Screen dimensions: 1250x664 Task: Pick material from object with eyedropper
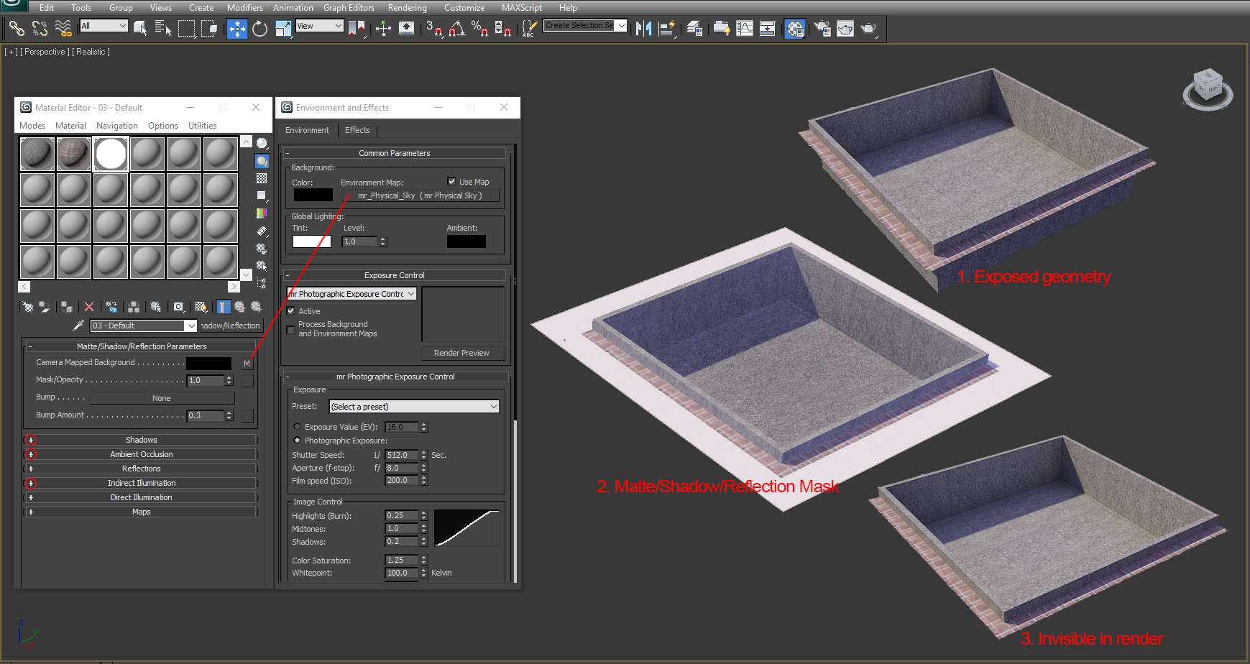[x=78, y=326]
